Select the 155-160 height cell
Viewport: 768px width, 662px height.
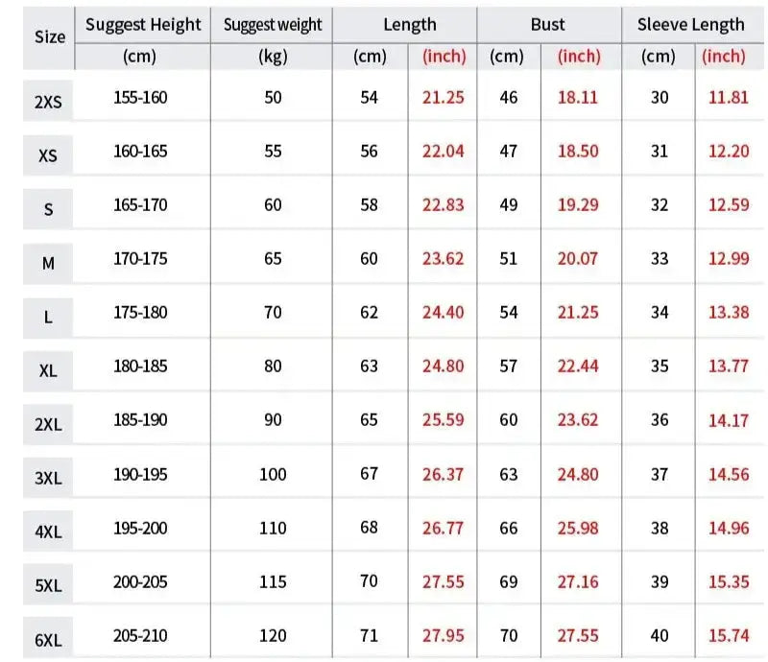140,98
